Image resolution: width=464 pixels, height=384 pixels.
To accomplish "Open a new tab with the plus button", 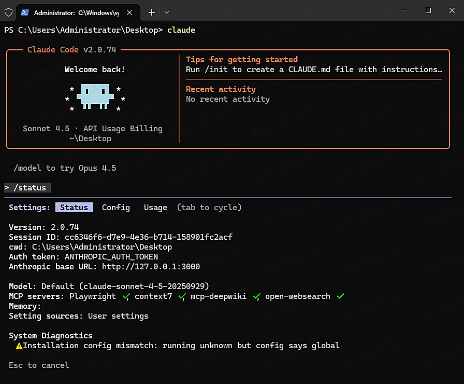I will (152, 12).
